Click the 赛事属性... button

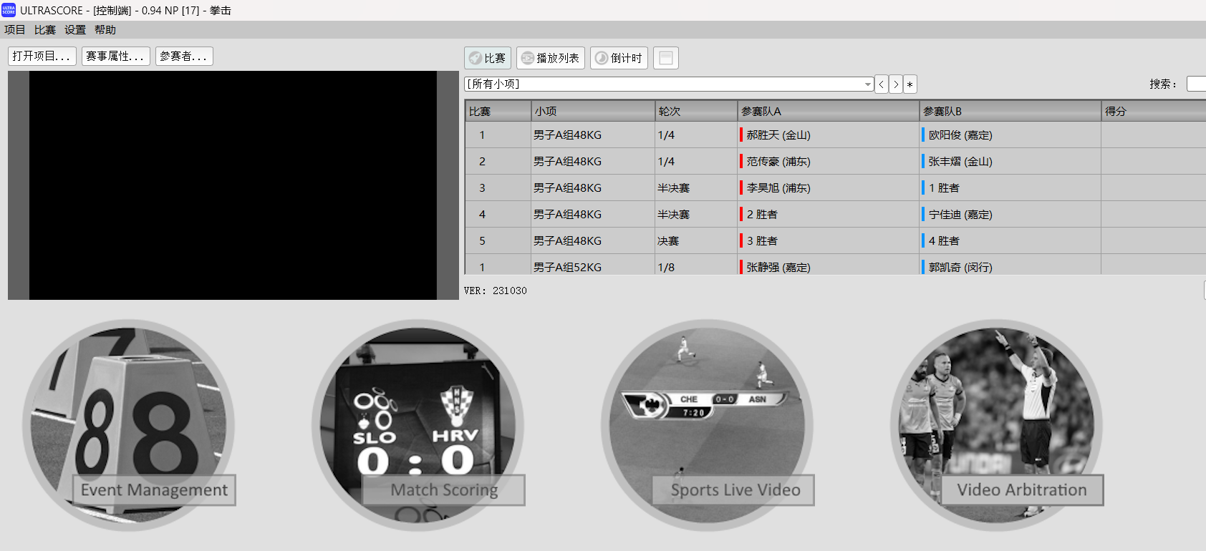pyautogui.click(x=115, y=56)
